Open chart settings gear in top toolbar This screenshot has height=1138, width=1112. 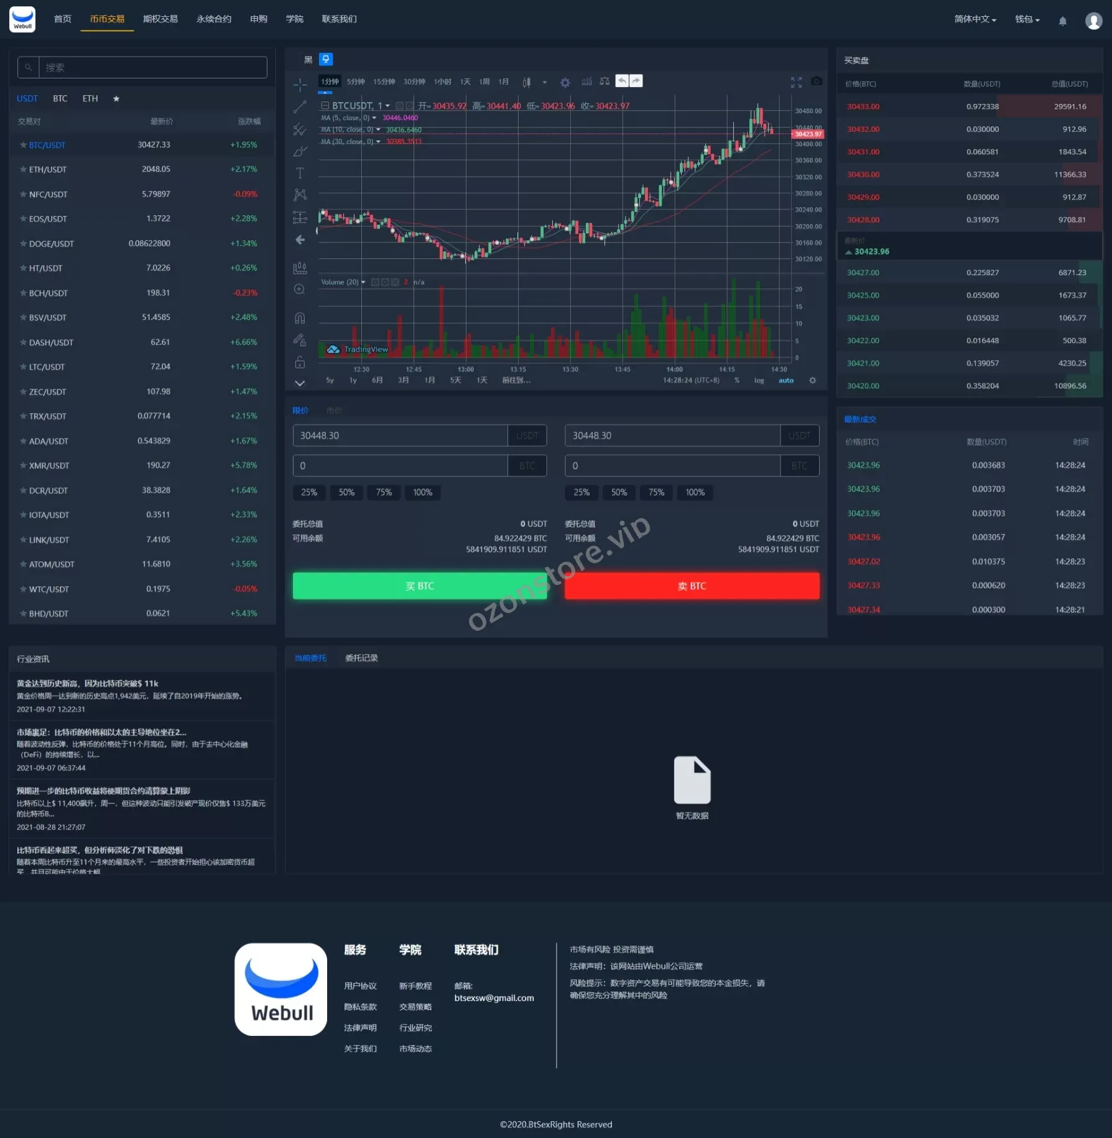tap(565, 82)
